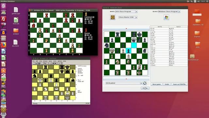Open the Engines folder on the desktop
The width and height of the screenshot is (209, 118).
197,34
